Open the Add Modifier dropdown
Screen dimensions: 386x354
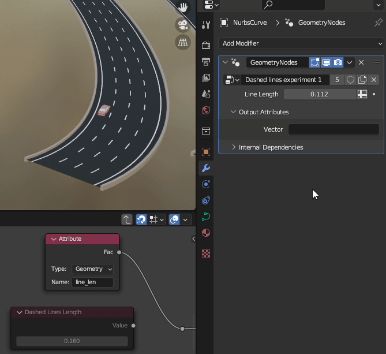pyautogui.click(x=301, y=43)
